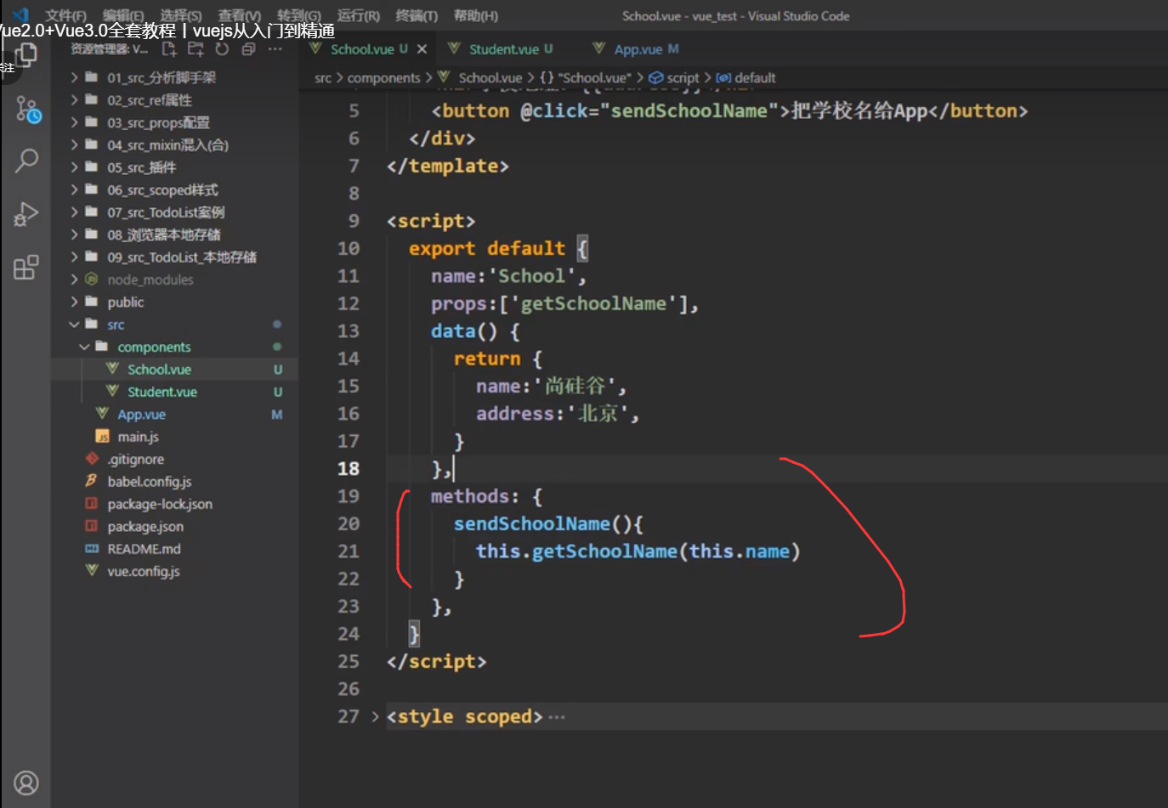Viewport: 1168px width, 808px height.
Task: Unfold the style scoped block on line 27
Action: pos(375,716)
